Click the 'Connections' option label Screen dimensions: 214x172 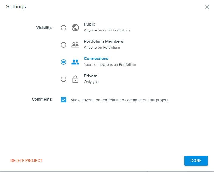[x=96, y=59]
